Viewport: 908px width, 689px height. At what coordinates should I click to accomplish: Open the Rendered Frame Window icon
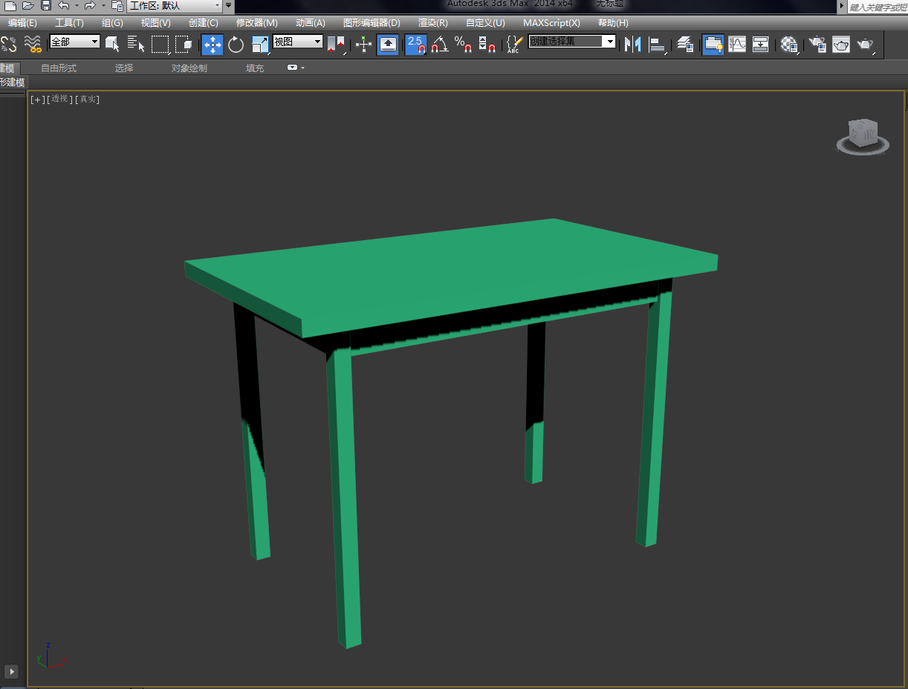point(840,45)
